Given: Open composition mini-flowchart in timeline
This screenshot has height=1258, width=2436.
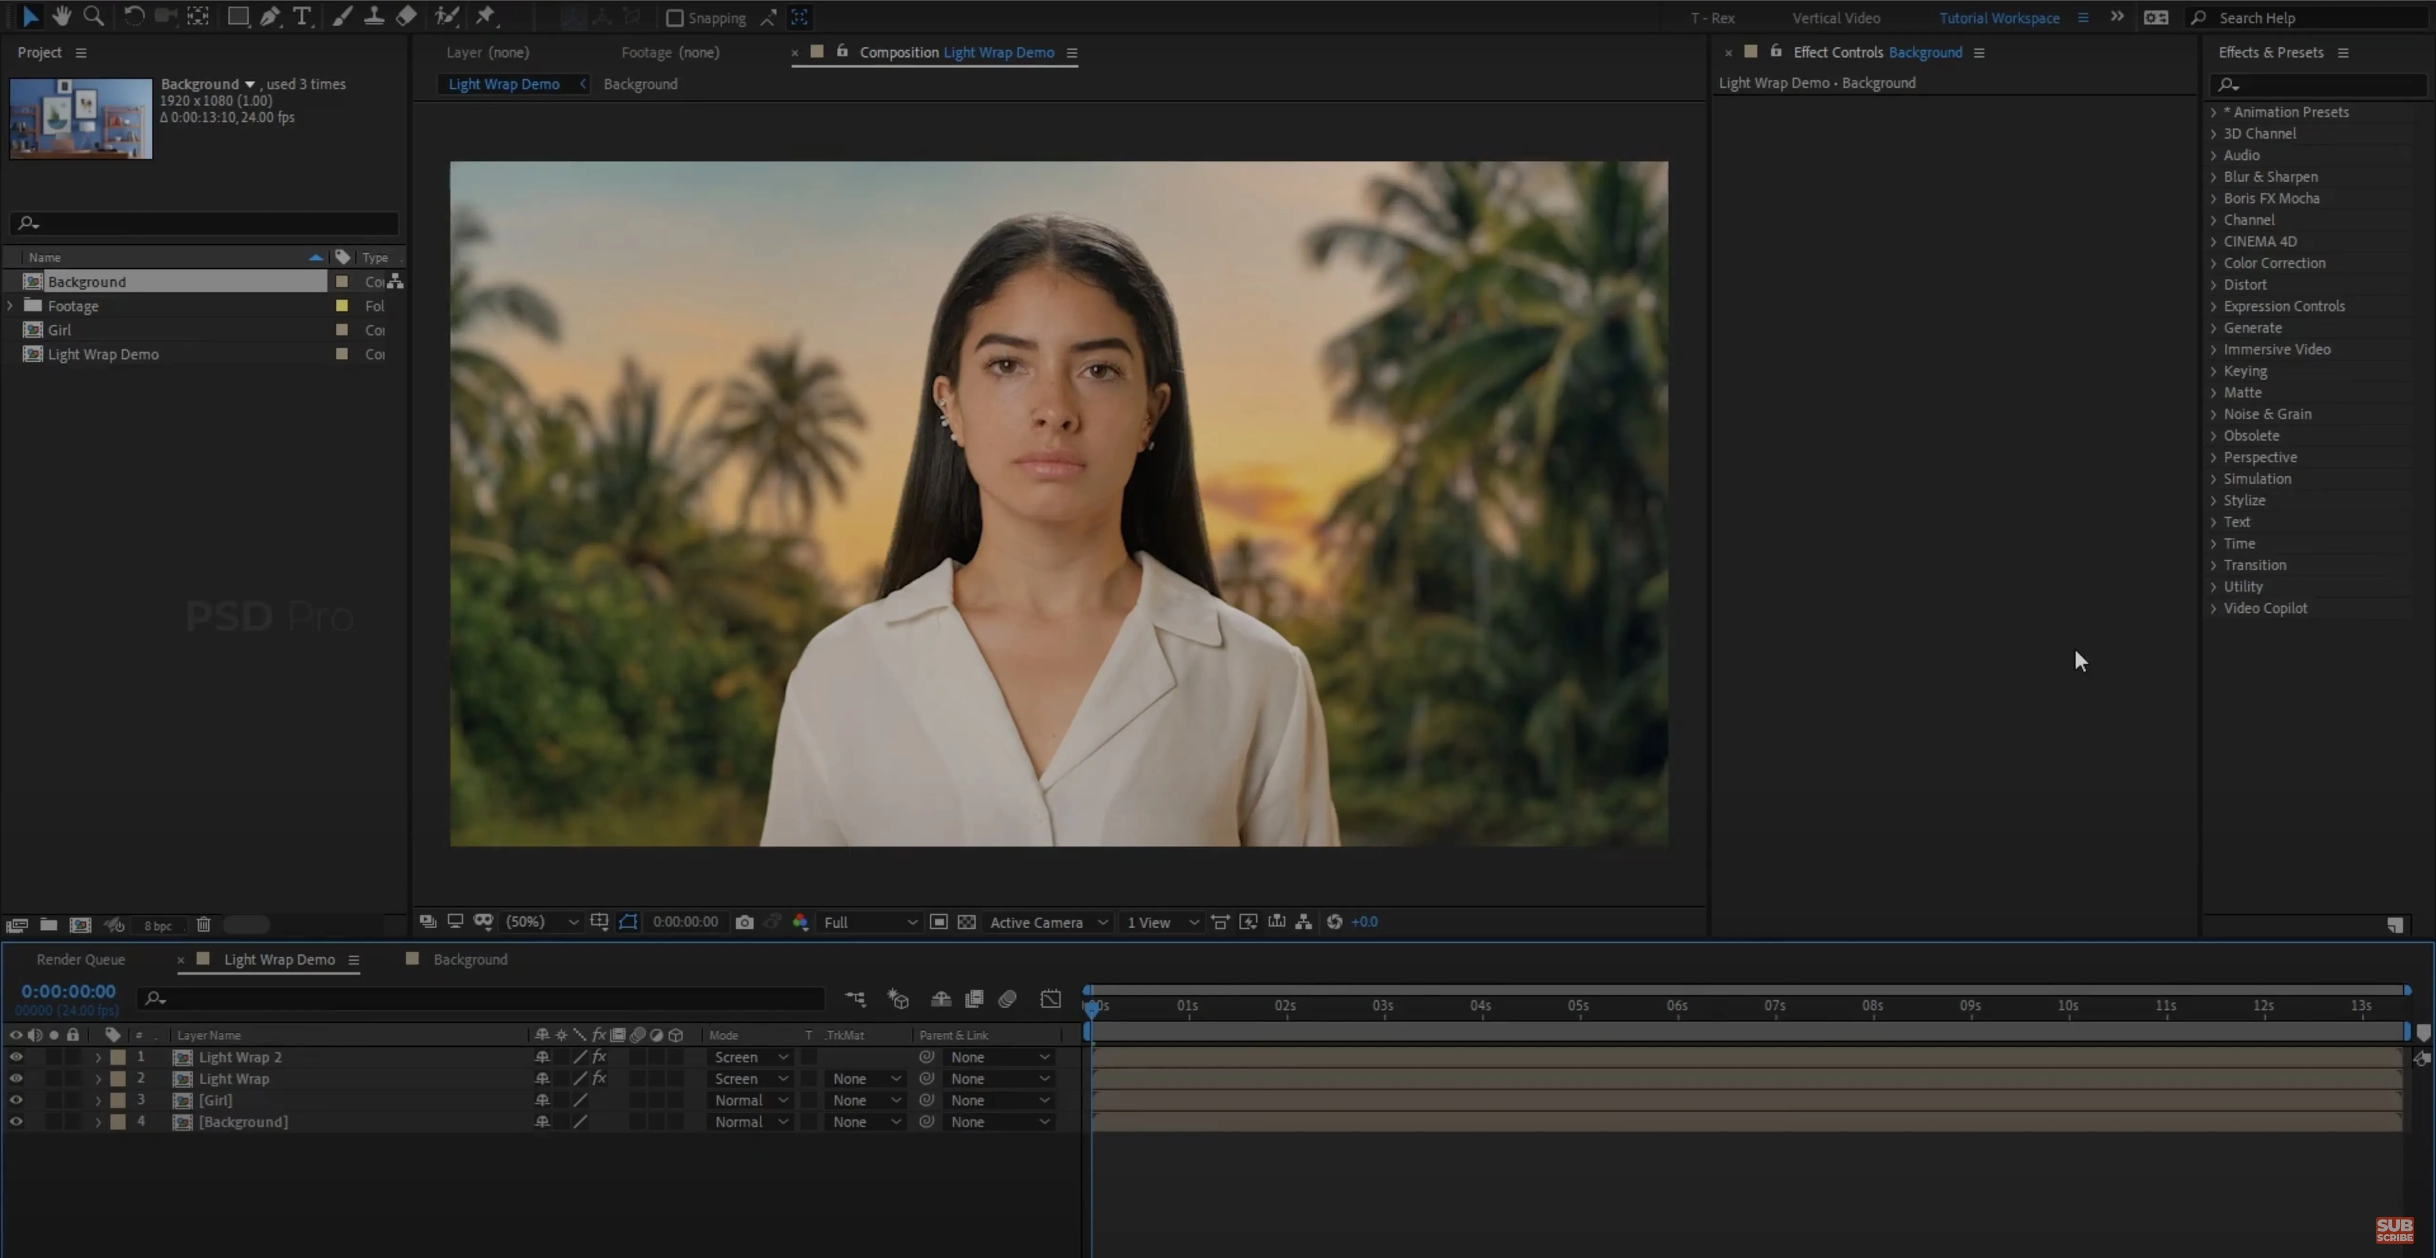Looking at the screenshot, I should pyautogui.click(x=855, y=999).
